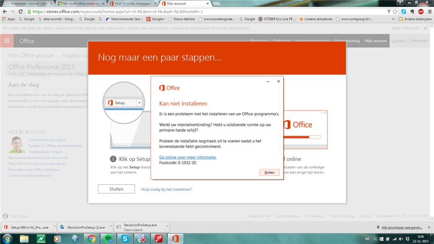
Task: Open the Apps bookmarks shortcut
Action: point(8,19)
